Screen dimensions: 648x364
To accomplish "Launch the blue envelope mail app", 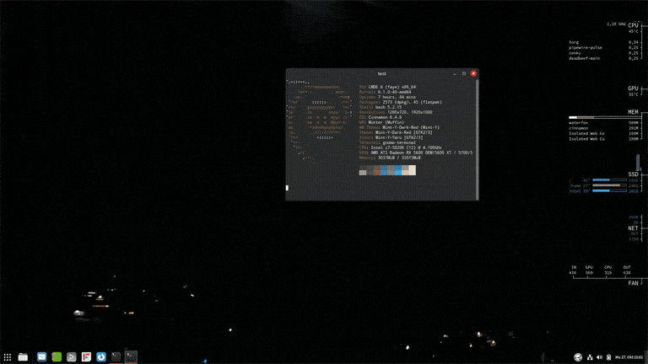I will 41,357.
